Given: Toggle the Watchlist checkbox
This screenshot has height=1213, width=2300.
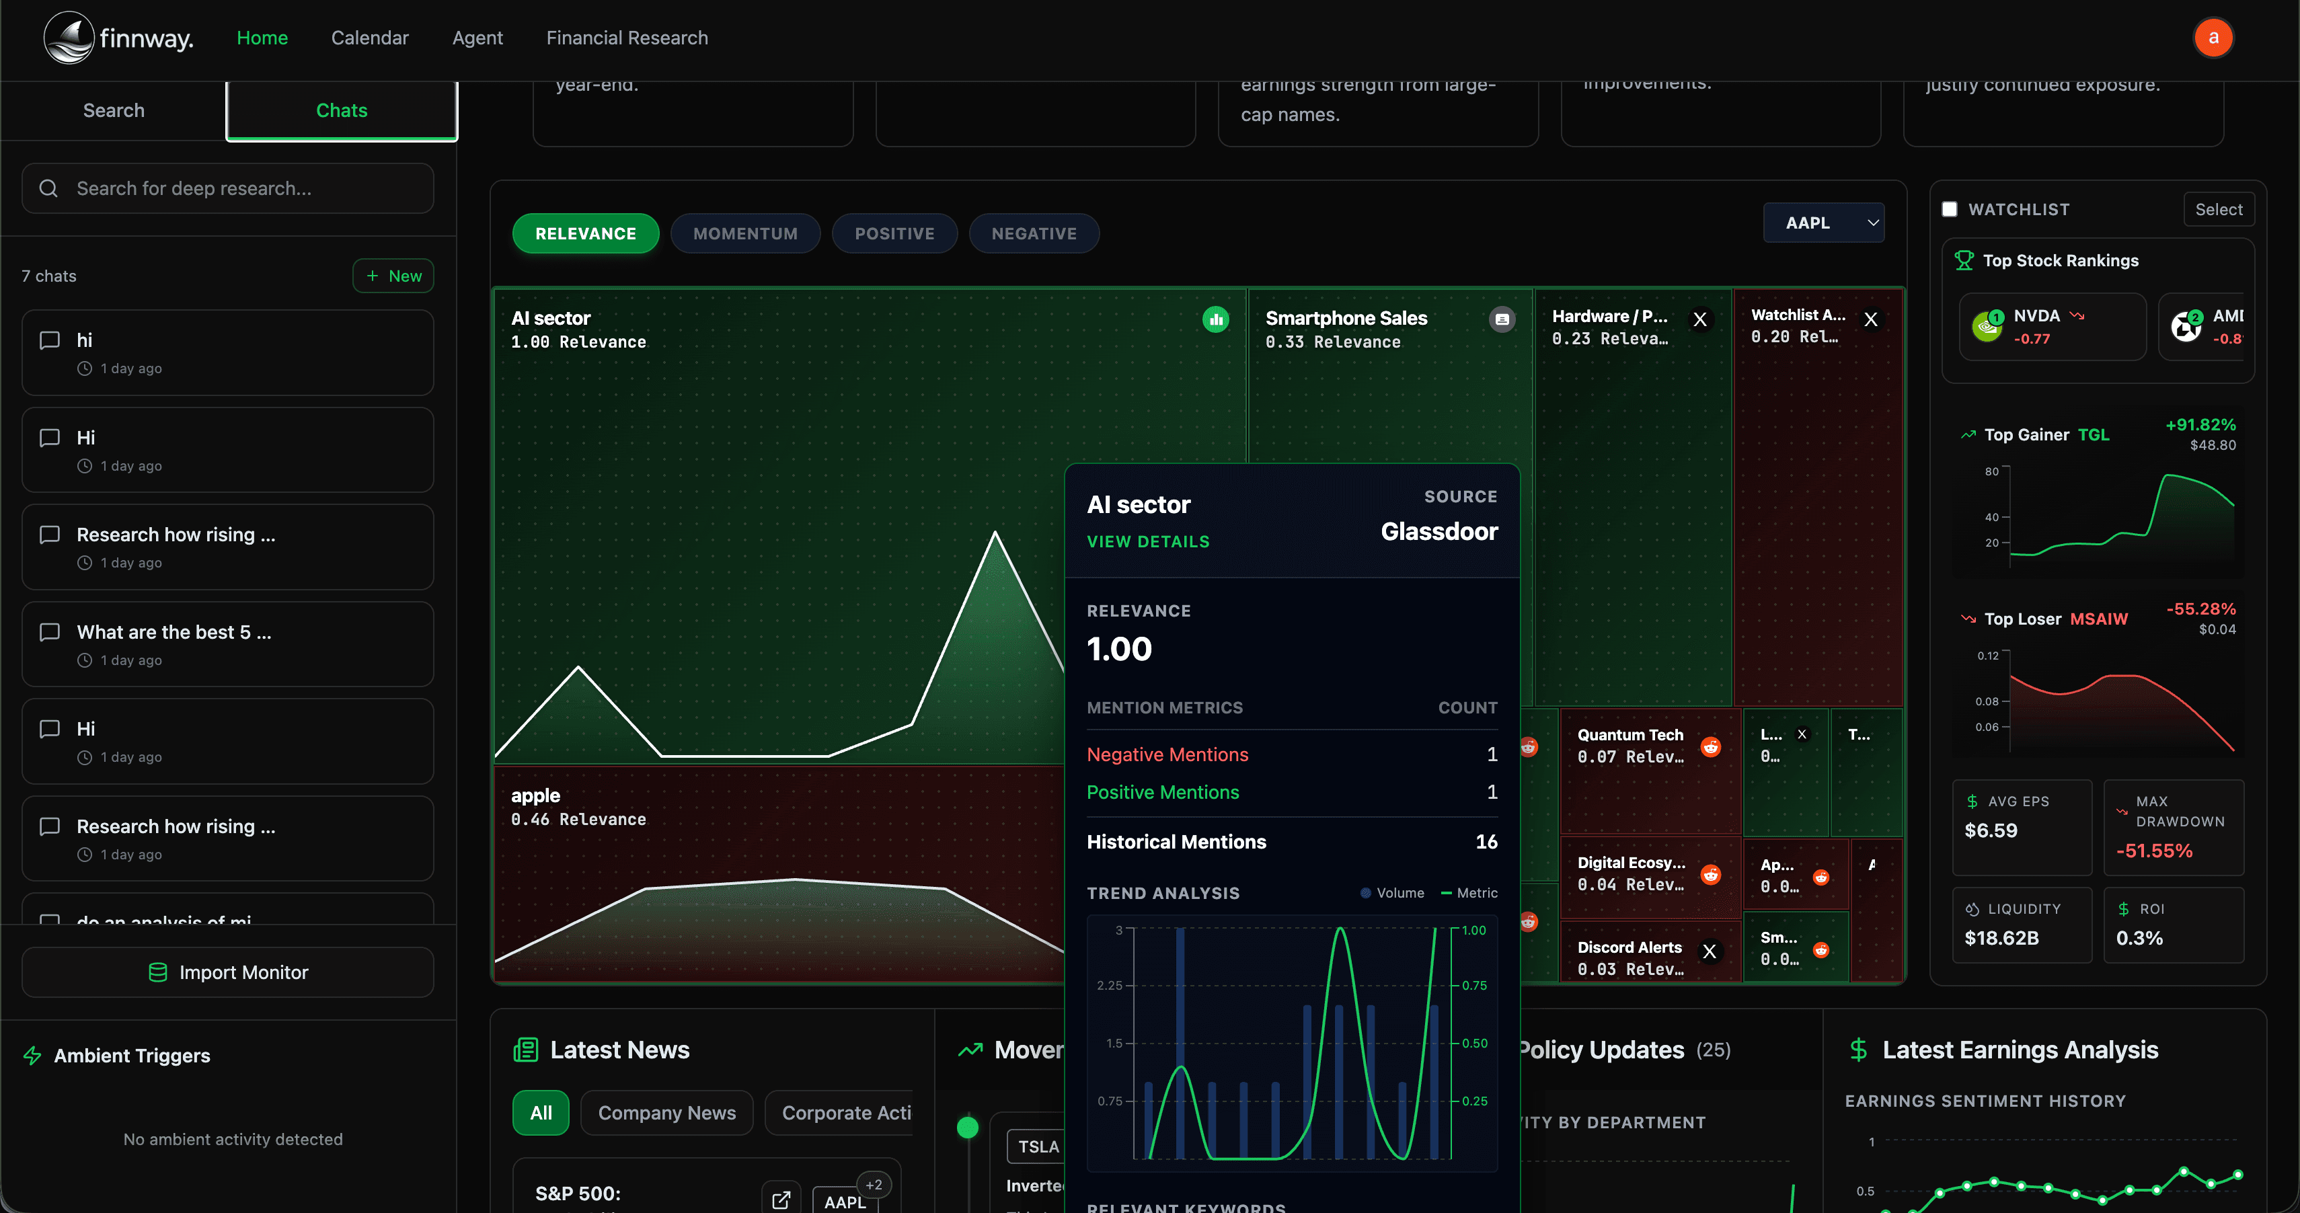Looking at the screenshot, I should 1950,209.
